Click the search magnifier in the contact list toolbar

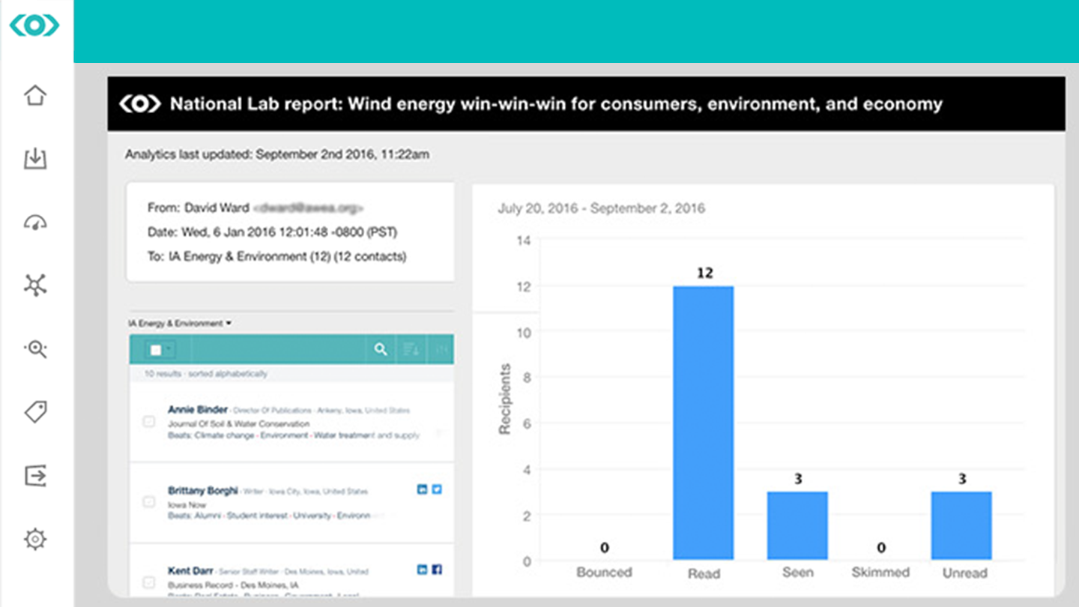[381, 349]
